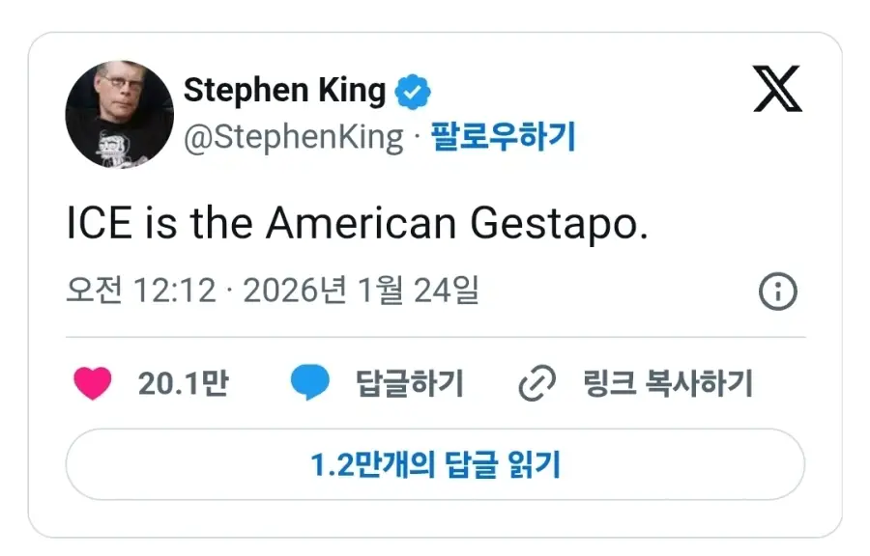Open the X logo icon
Image resolution: width=870 pixels, height=556 pixels.
click(x=777, y=92)
